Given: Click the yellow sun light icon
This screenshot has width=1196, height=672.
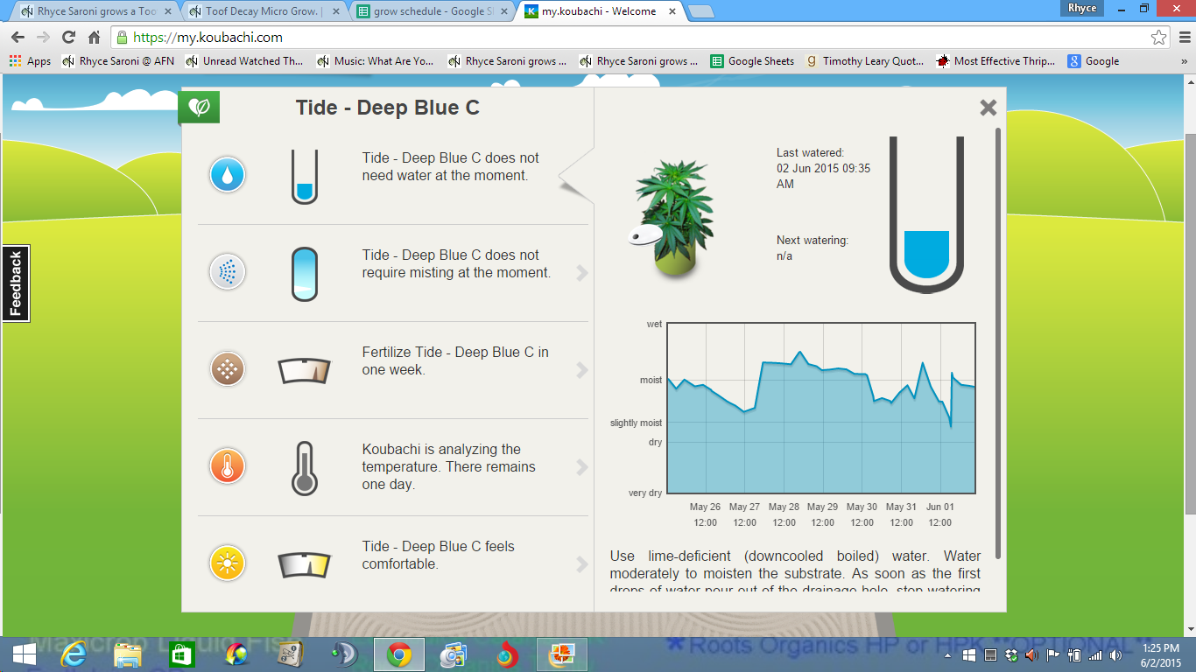Looking at the screenshot, I should tap(228, 563).
